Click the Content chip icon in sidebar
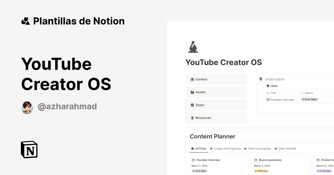This screenshot has width=334, height=175. [x=192, y=79]
